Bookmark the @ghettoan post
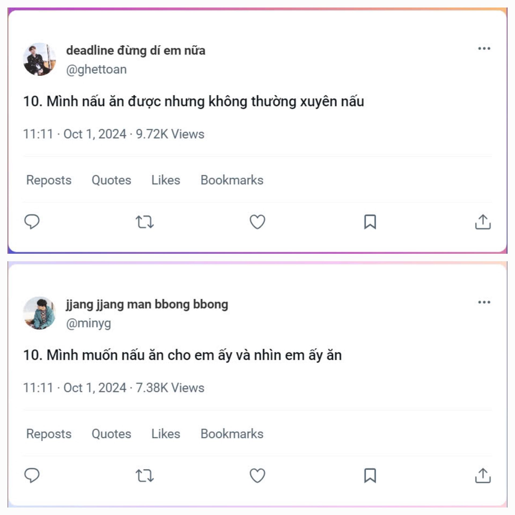This screenshot has width=515, height=515. click(370, 222)
